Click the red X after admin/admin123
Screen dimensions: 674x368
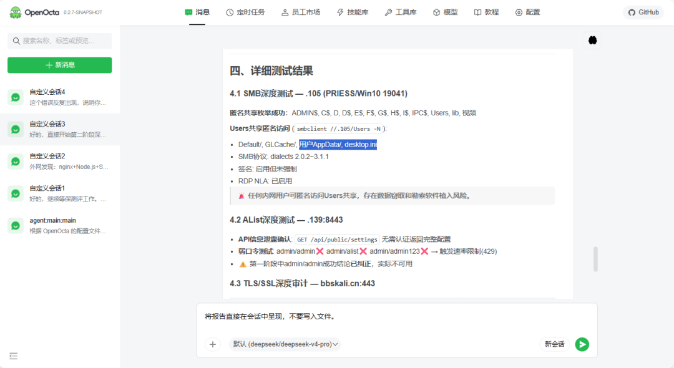[425, 251]
